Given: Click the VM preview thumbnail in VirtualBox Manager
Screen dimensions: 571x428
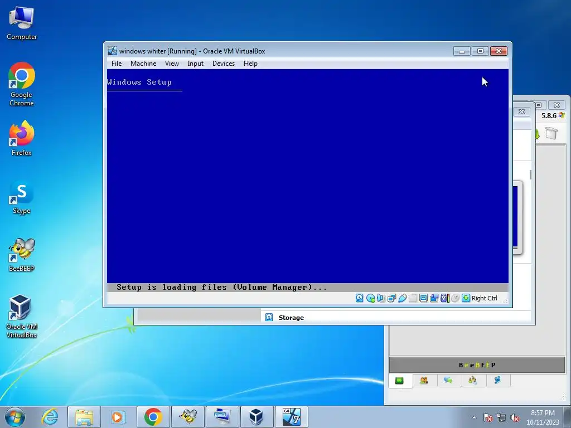Looking at the screenshot, I should tap(517, 217).
